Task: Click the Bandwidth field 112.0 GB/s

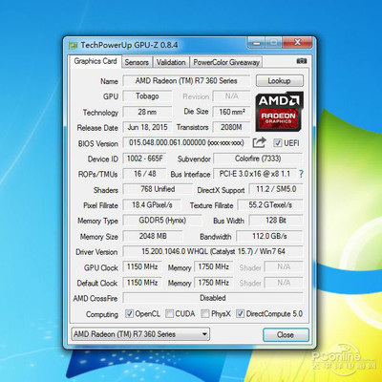Action: (x=269, y=236)
